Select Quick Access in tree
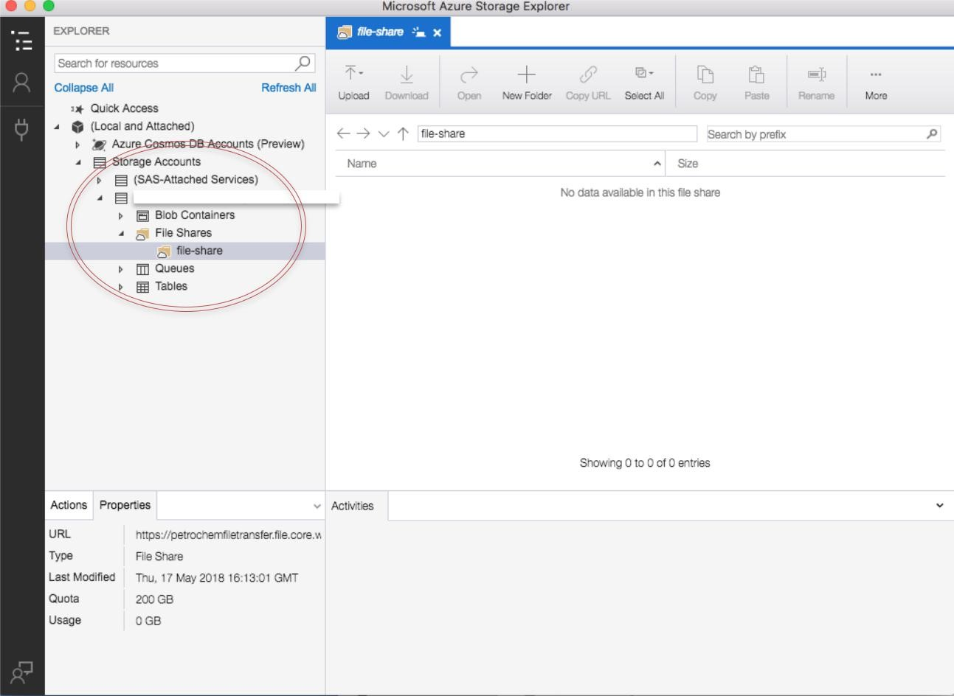The width and height of the screenshot is (954, 696). 124,108
